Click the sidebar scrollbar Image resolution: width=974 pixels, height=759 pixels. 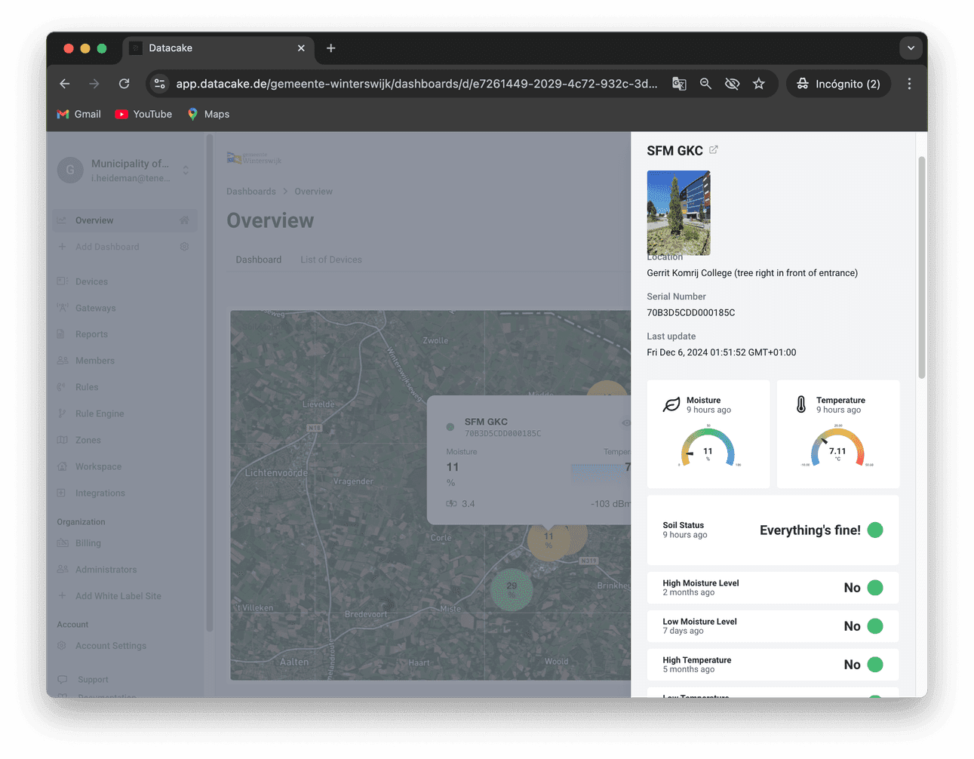(209, 383)
